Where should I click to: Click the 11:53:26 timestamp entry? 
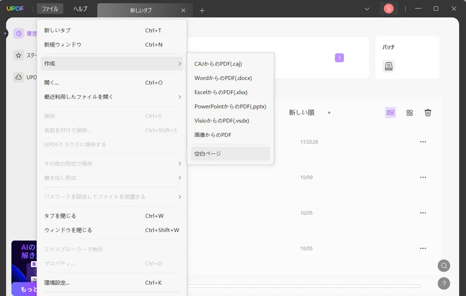pos(309,142)
